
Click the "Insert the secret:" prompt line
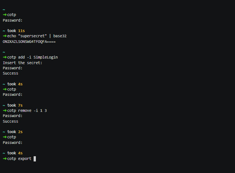[x=22, y=63]
